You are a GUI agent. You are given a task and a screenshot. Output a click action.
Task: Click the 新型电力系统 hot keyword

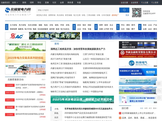click(x=42, y=15)
